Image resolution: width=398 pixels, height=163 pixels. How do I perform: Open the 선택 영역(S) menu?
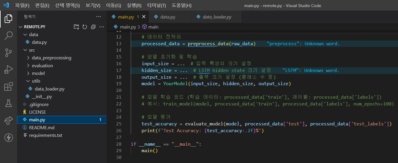(x=67, y=6)
